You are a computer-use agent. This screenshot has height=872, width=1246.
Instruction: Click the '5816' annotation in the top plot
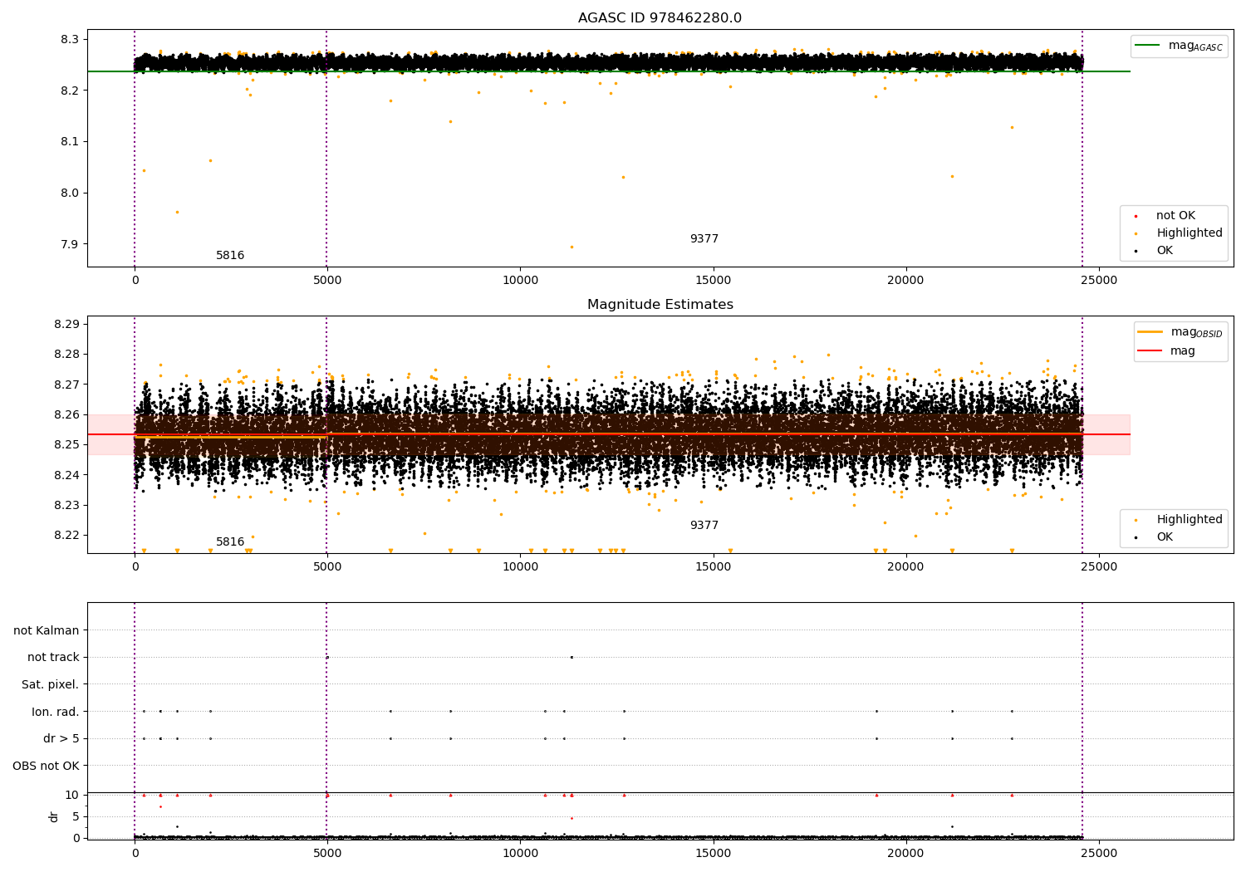[230, 256]
